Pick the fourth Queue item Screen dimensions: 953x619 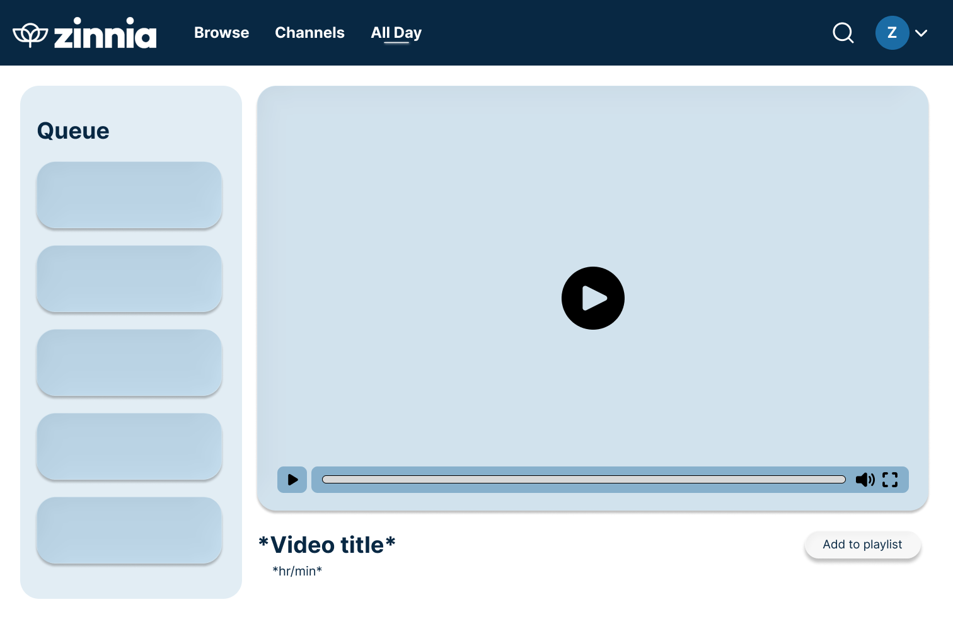click(129, 446)
